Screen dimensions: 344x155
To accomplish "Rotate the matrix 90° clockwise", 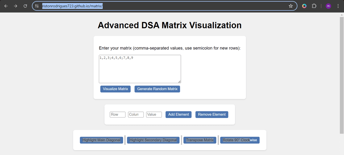I will point(240,140).
